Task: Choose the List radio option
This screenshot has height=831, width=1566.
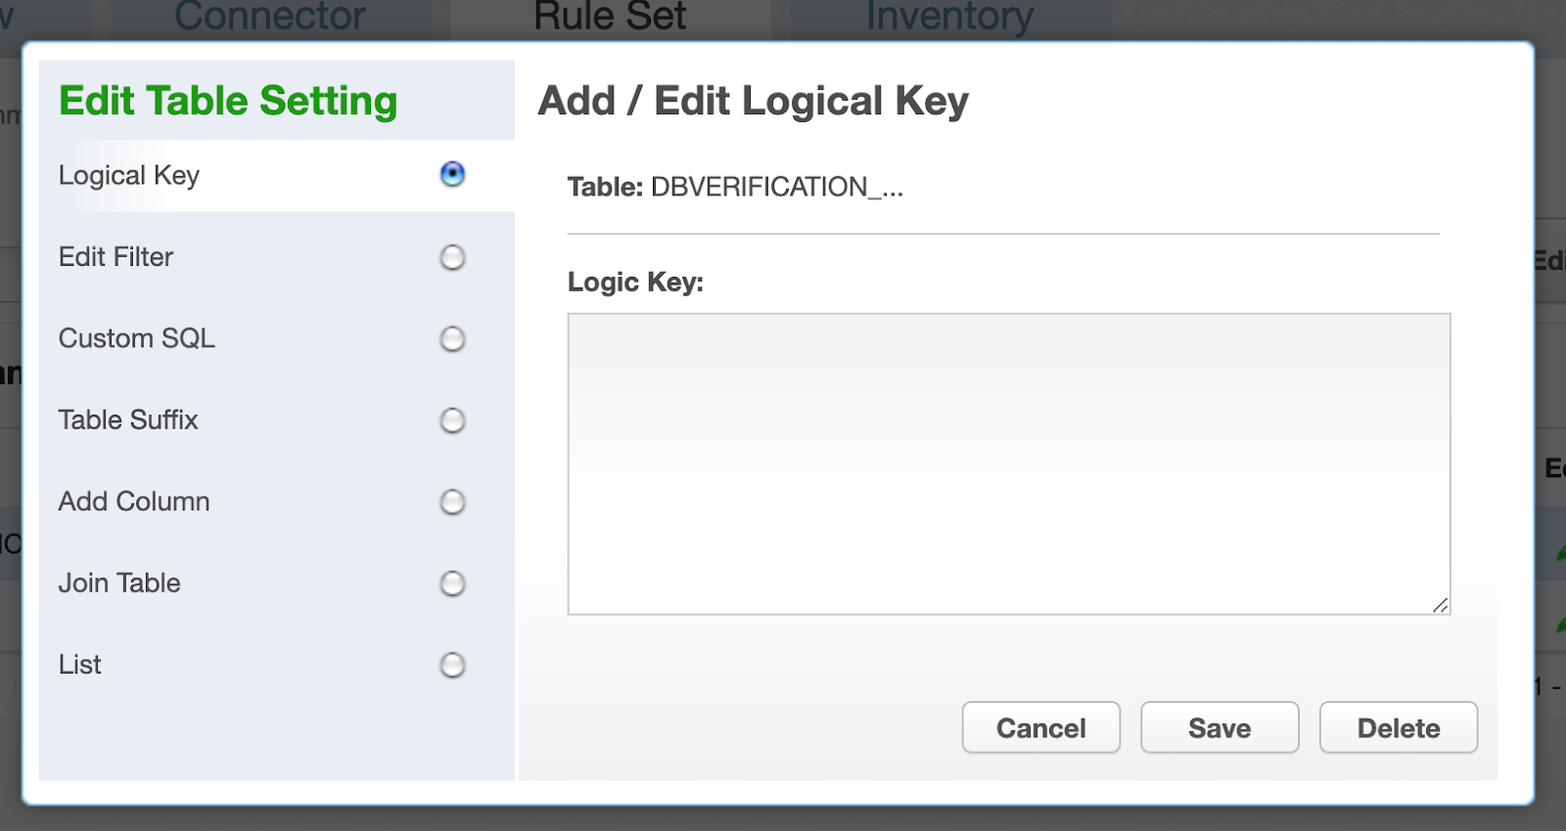Action: tap(452, 665)
